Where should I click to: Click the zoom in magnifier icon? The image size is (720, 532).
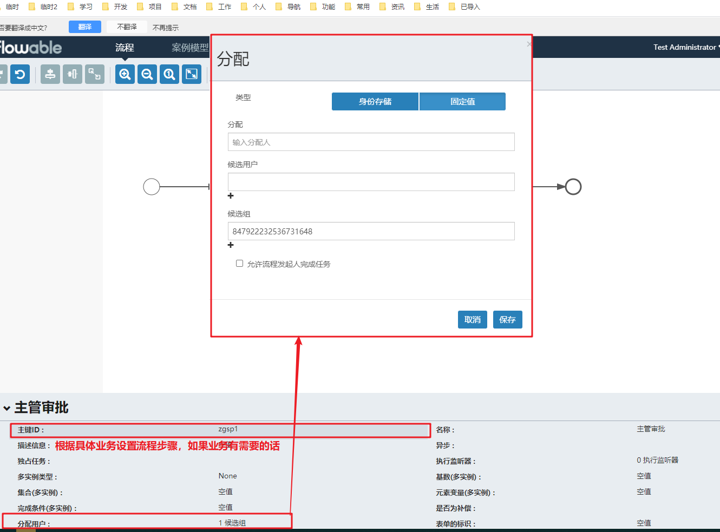pos(125,74)
